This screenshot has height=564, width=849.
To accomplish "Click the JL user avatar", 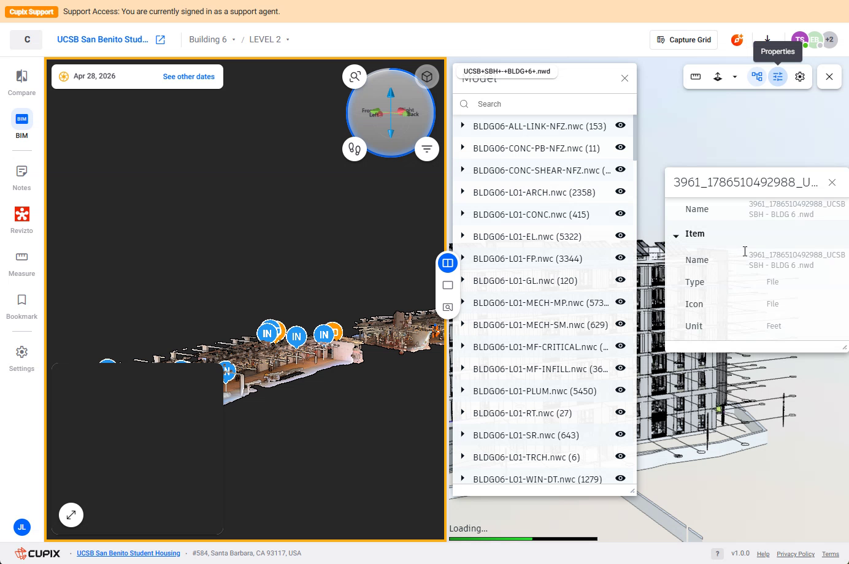I will pyautogui.click(x=21, y=527).
